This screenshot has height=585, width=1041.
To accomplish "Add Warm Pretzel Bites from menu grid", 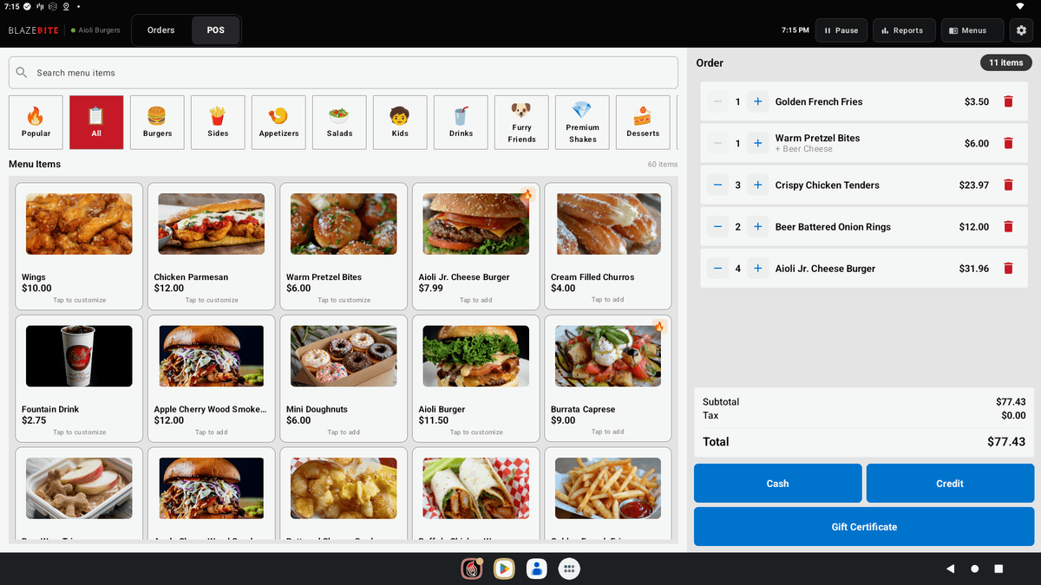I will [344, 246].
